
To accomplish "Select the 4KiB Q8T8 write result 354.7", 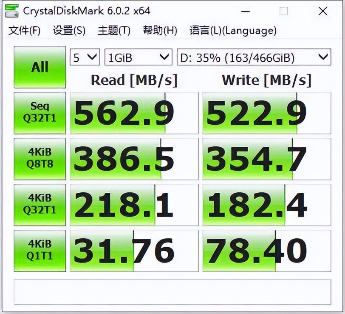I will (x=267, y=159).
